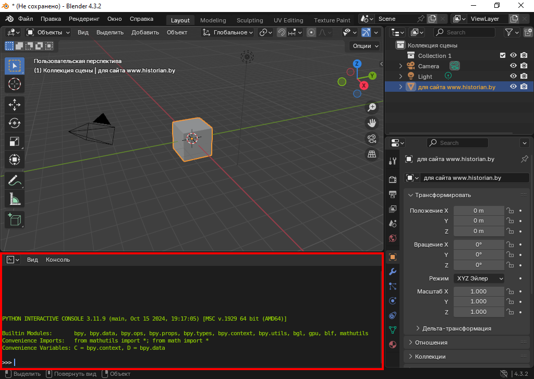Open the Global transform orientation dropdown
Viewport: 534px width, 379px height.
[x=228, y=32]
